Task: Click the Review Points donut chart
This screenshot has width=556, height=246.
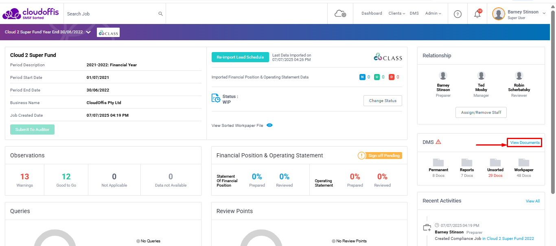Action: pyautogui.click(x=261, y=239)
